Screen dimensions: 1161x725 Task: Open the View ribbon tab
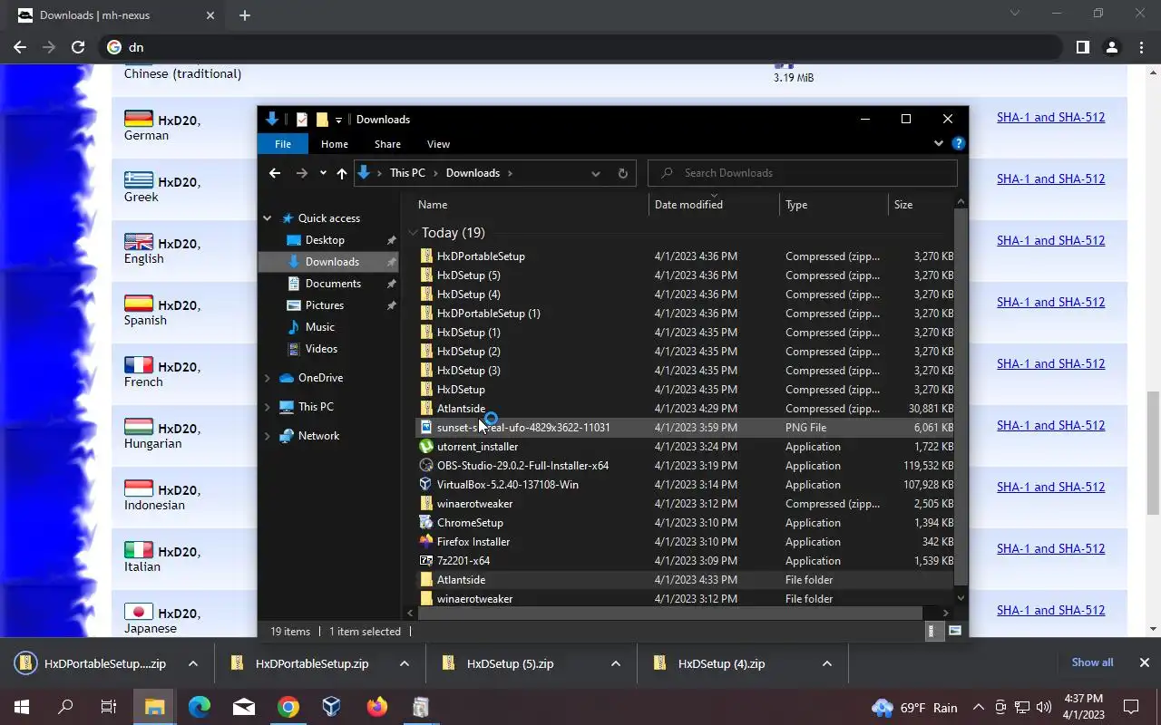tap(438, 144)
